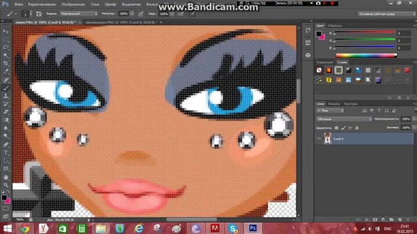Switch to the Образцы tab
Screen dimensions: 417x234
tap(335, 26)
